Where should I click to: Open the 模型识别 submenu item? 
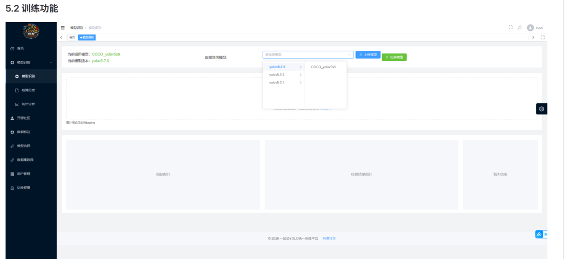31,76
